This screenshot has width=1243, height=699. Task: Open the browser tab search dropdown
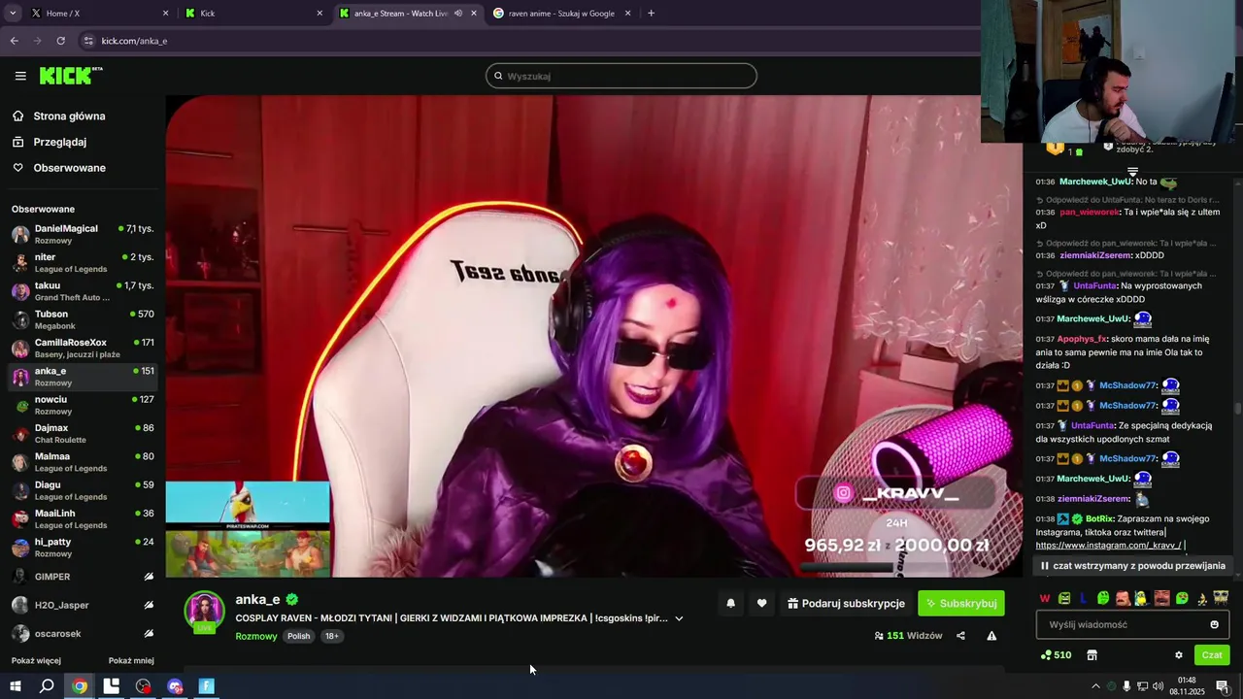(13, 14)
